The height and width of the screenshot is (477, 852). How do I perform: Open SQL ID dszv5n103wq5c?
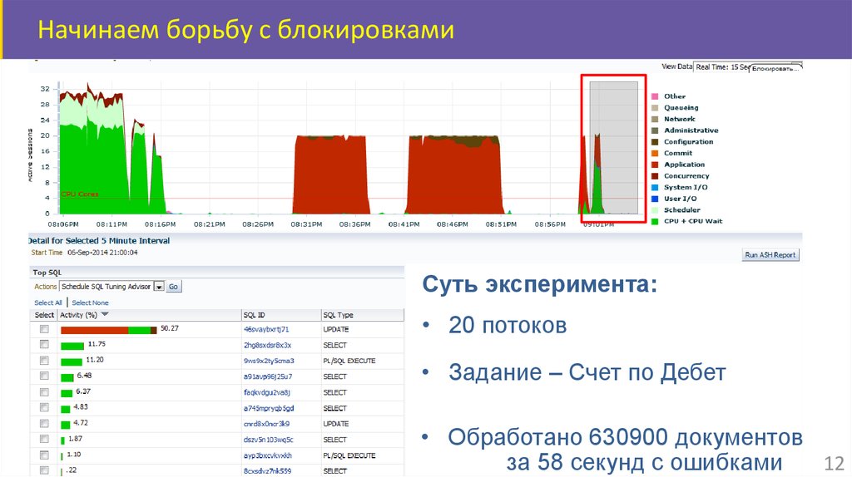click(268, 440)
